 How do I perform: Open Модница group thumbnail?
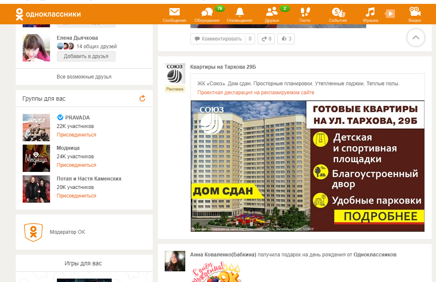36,158
